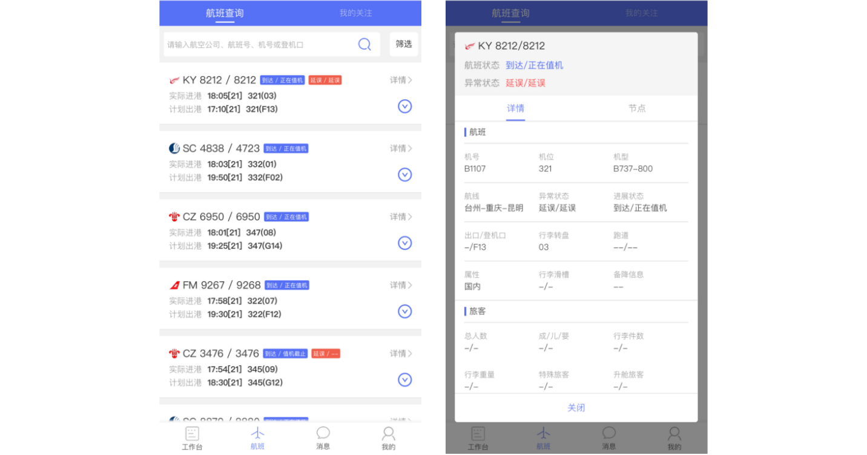Switch to 节点 tab in detail popup
The width and height of the screenshot is (867, 455).
(x=637, y=108)
